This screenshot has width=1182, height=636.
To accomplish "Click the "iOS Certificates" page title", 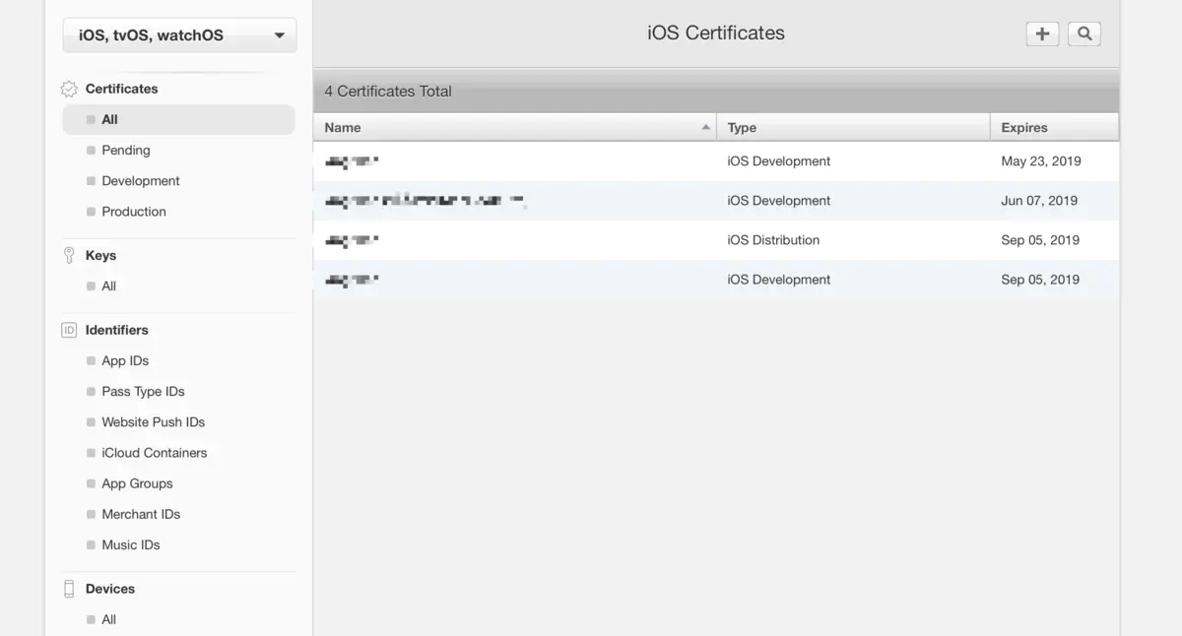I will click(716, 32).
